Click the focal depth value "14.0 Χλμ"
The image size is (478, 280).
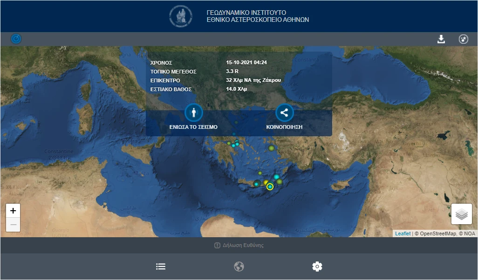click(237, 89)
